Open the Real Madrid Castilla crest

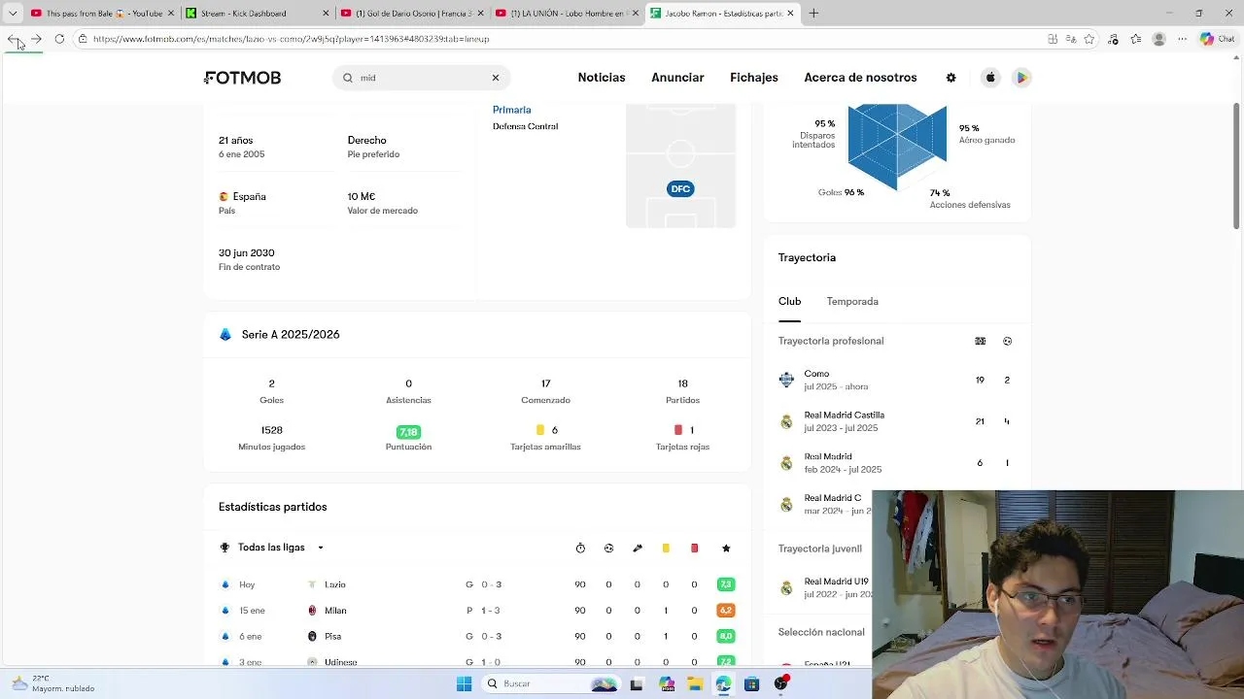[786, 421]
